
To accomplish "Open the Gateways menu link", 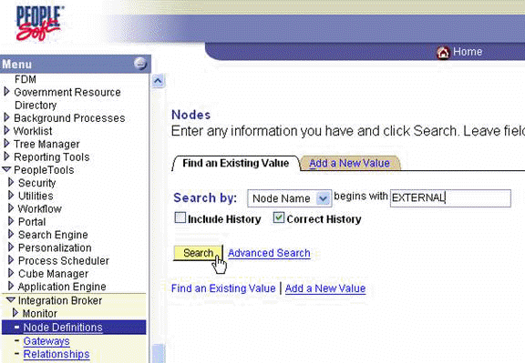I will 46,341.
